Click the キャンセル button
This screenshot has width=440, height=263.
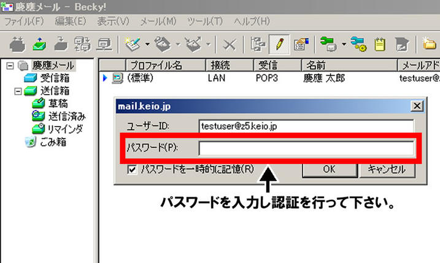coord(386,169)
